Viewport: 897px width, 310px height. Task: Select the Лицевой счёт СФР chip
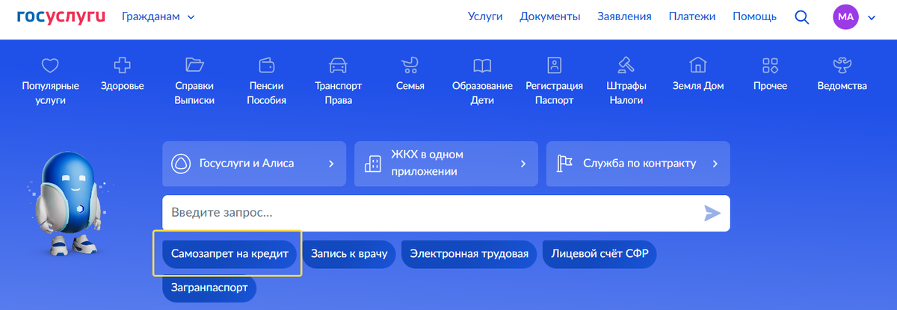pos(599,254)
